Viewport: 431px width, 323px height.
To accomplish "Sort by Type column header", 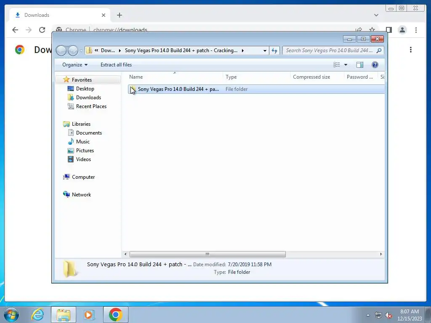I will tap(257, 77).
